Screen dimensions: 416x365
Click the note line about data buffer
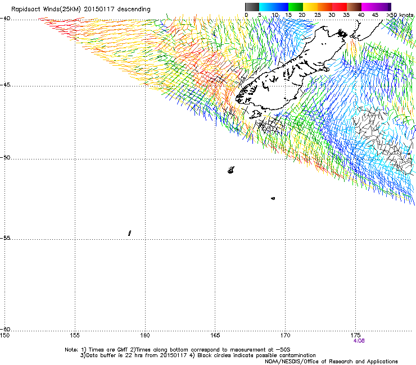point(198,355)
